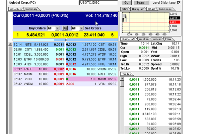Click the buy-side volume progress bar
203x134 pixels.
click(39, 40)
